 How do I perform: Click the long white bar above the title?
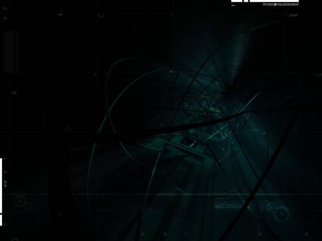click(x=274, y=1)
